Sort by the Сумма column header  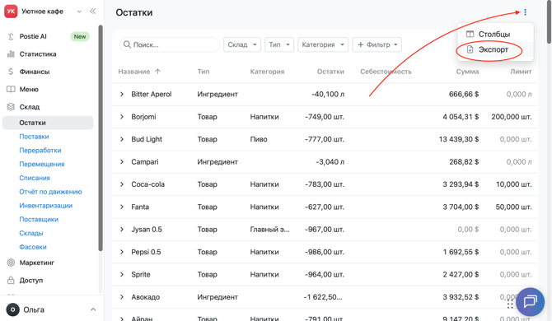click(467, 72)
